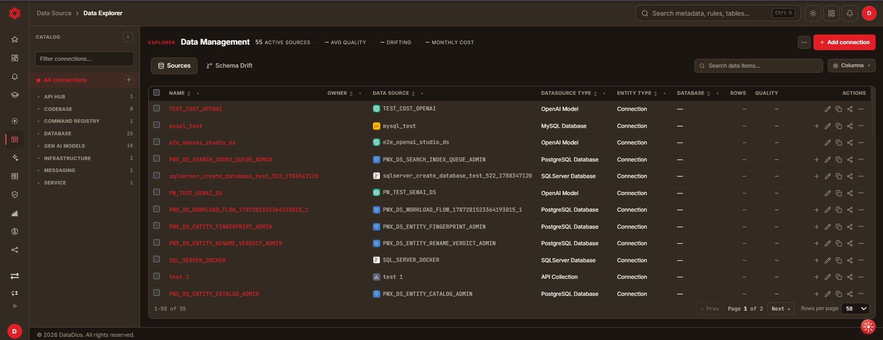The width and height of the screenshot is (883, 340).
Task: Check the SQL_SERVER_DOCKER row checkbox
Action: coord(157,259)
